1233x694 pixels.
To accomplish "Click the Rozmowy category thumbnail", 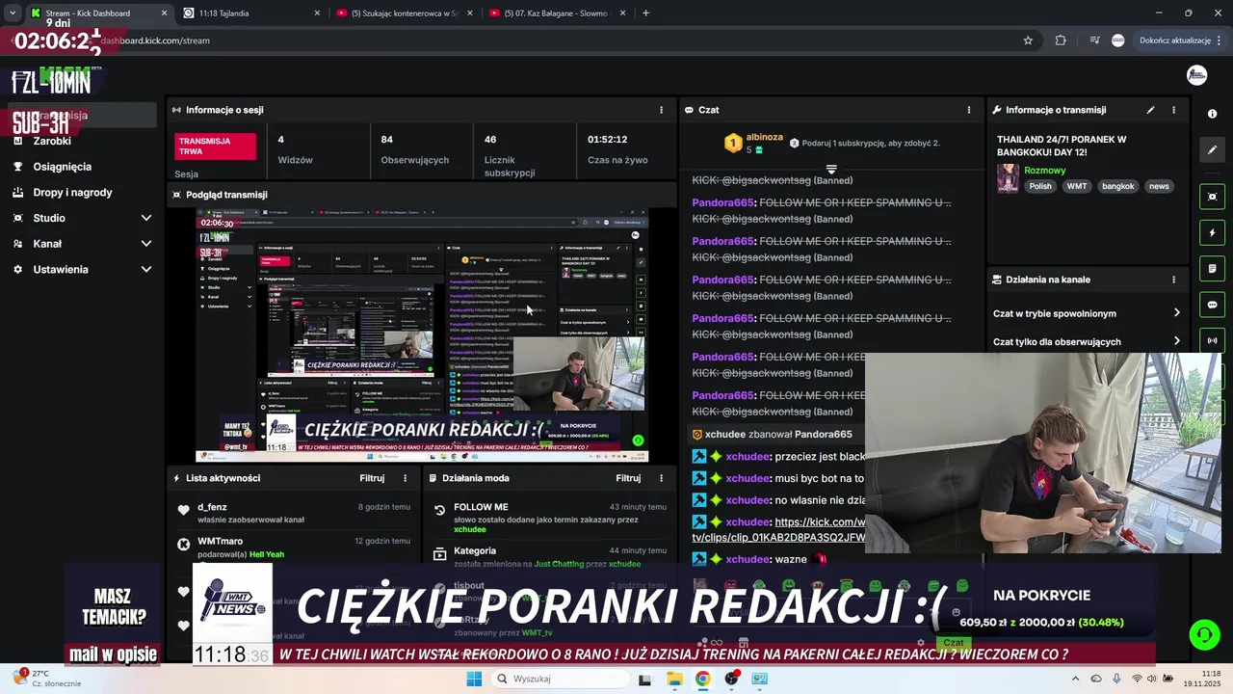I will [1008, 178].
